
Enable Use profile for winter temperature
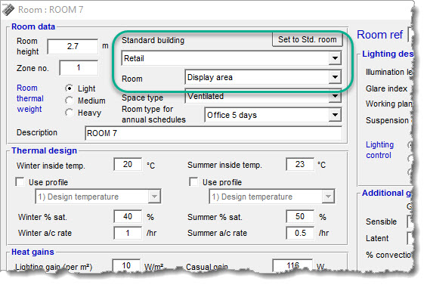pos(20,181)
